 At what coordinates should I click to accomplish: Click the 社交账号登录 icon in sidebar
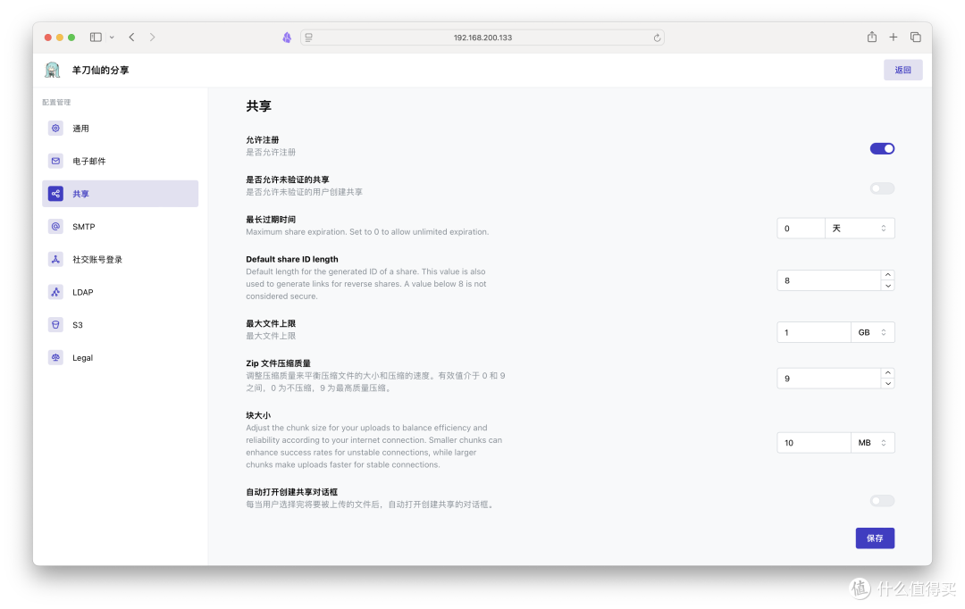coord(55,260)
